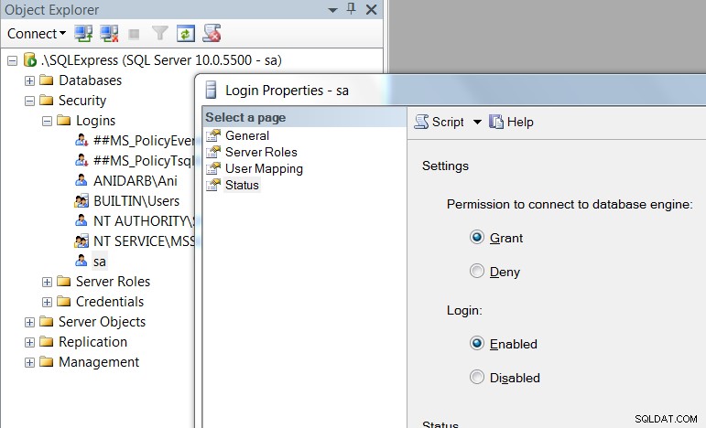706x428 pixels.
Task: Click the NT SERVICE\MSS group icon
Action: point(81,241)
